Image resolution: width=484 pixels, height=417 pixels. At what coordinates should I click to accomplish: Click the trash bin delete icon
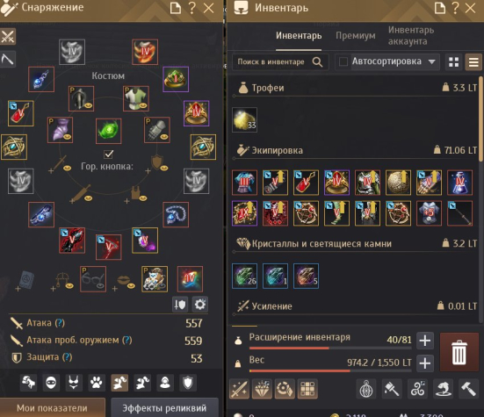tap(459, 352)
